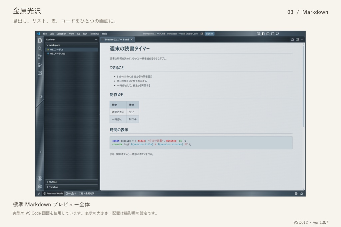Click the 制作中 table cell
The image size is (341, 227).
(133, 119)
